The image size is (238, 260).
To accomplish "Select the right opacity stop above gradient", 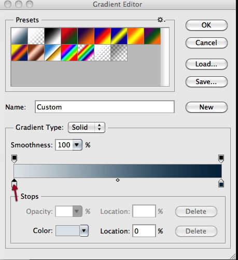I will tap(221, 159).
